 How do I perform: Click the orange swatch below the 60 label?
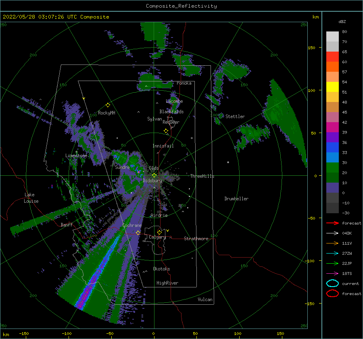332,67
